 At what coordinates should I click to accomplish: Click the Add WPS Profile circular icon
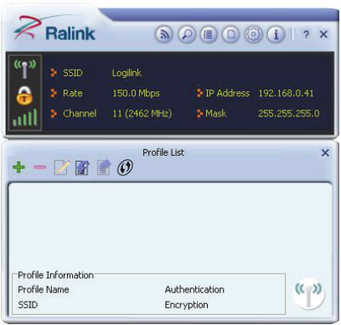click(x=125, y=168)
